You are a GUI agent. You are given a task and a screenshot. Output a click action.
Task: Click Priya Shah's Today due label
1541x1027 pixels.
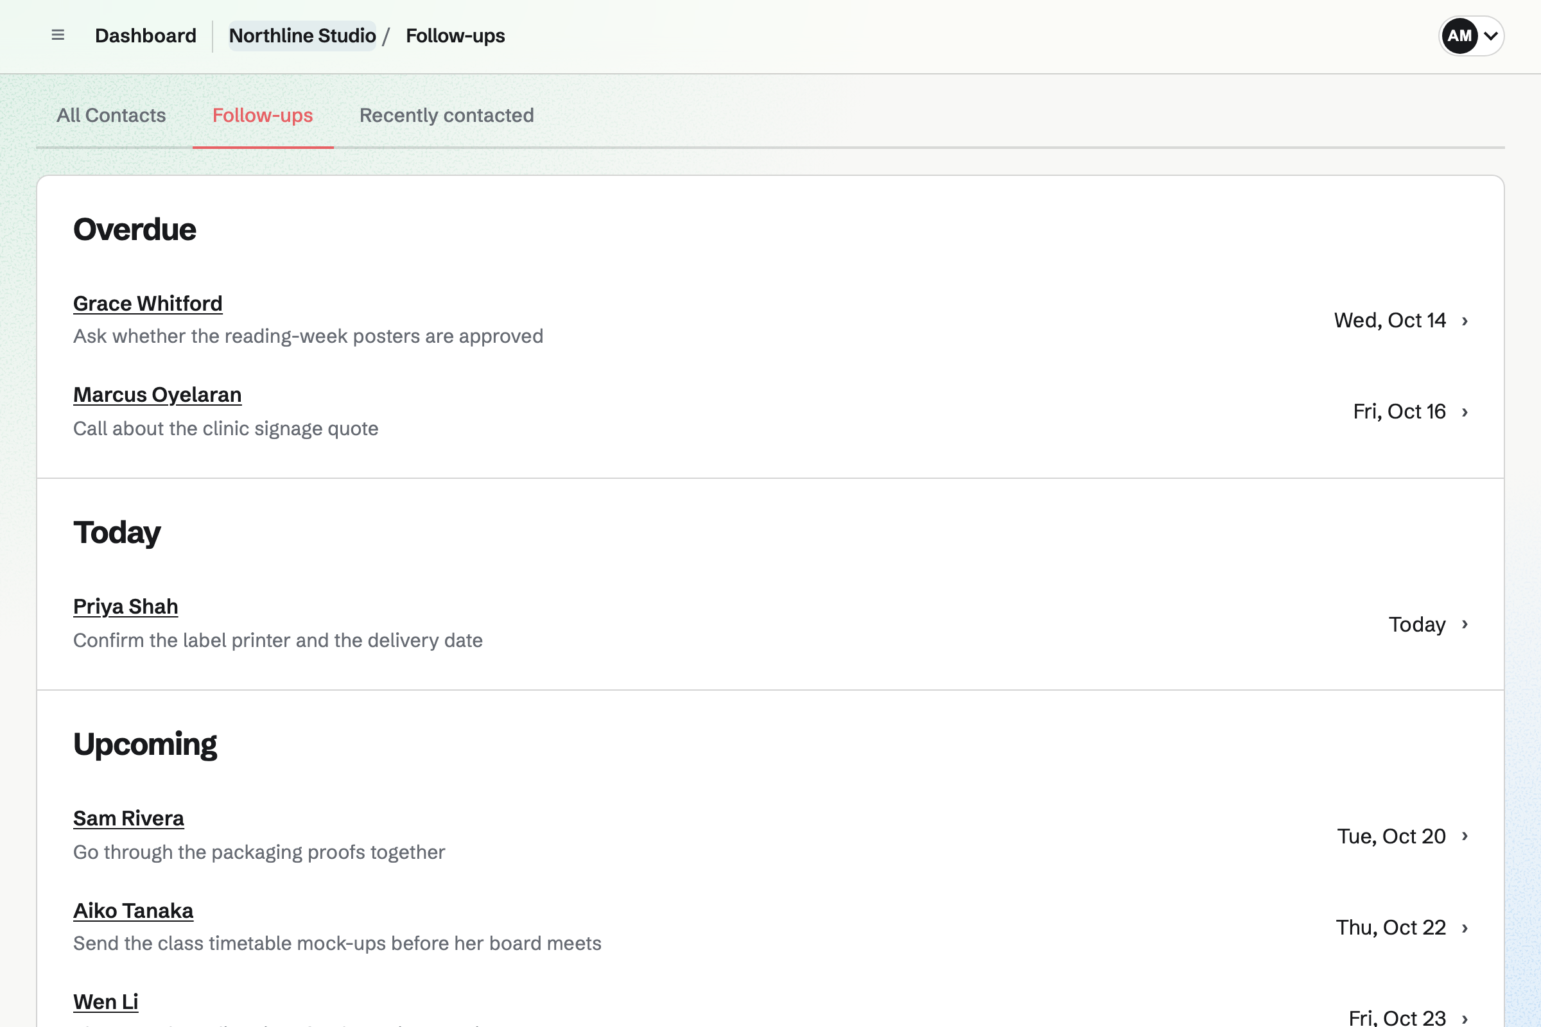(1417, 625)
